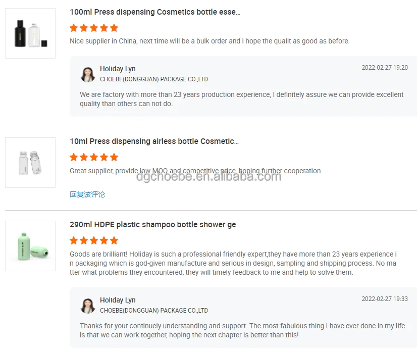Click the blue Chinese reply-to-review link
Viewport: 417px width, 353px height.
click(x=87, y=194)
